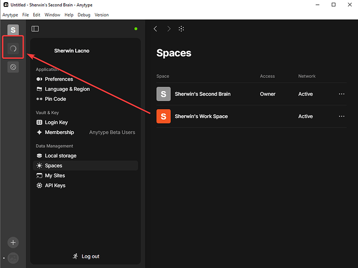The width and height of the screenshot is (358, 268).
Task: Open API Keys settings
Action: (85, 185)
